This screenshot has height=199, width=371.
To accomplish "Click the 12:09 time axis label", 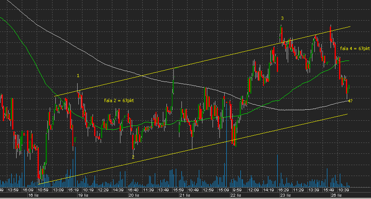I will [253, 190].
